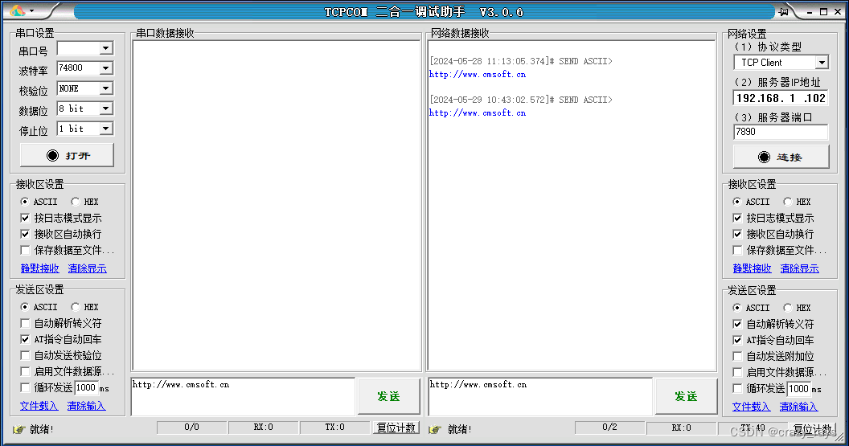Toggle network 自动解析转义符 checkbox
Viewport: 849px width, 446px height.
tap(737, 324)
